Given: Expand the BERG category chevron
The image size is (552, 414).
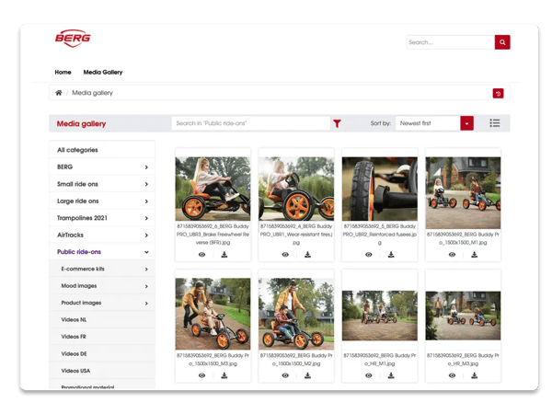Looking at the screenshot, I should [x=146, y=167].
